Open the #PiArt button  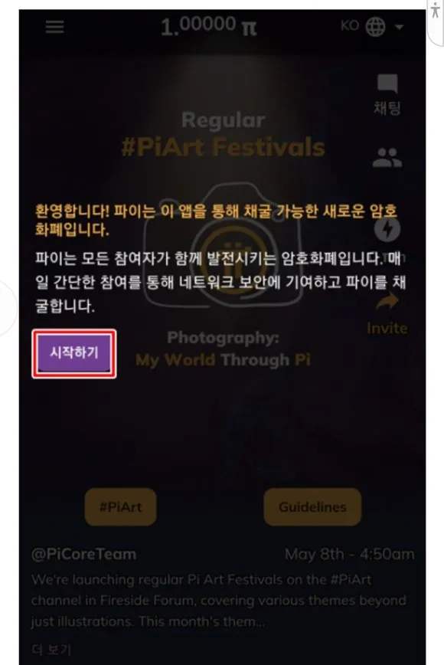click(x=120, y=507)
